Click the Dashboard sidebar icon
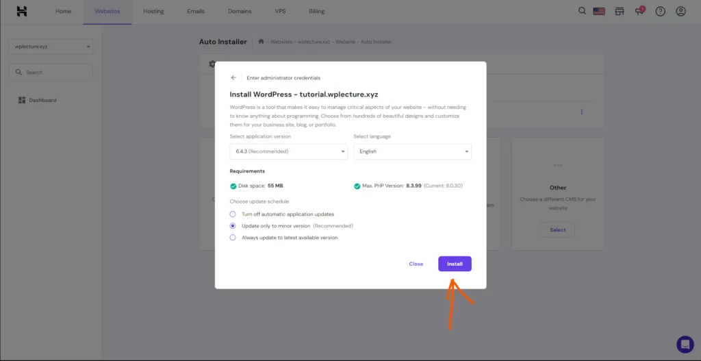Image resolution: width=701 pixels, height=361 pixels. 22,100
